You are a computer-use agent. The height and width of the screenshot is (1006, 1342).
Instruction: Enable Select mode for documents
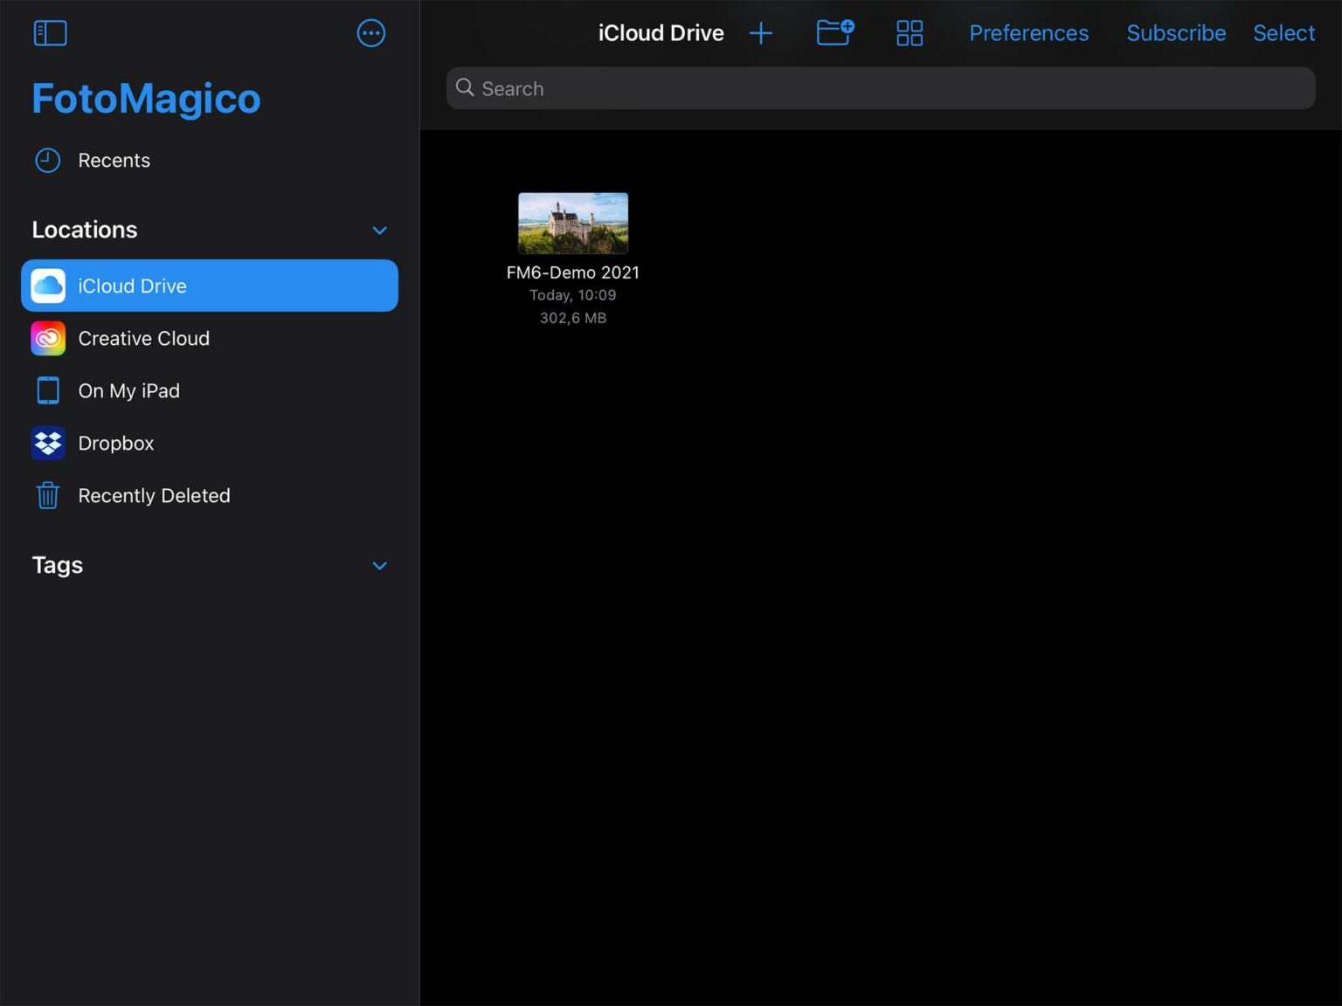point(1283,32)
